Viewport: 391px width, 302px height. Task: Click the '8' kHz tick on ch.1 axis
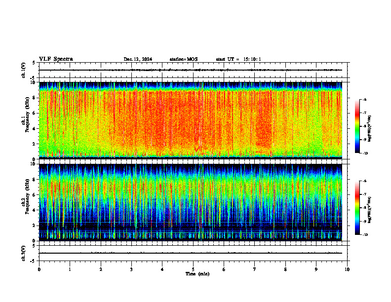[x=35, y=98]
